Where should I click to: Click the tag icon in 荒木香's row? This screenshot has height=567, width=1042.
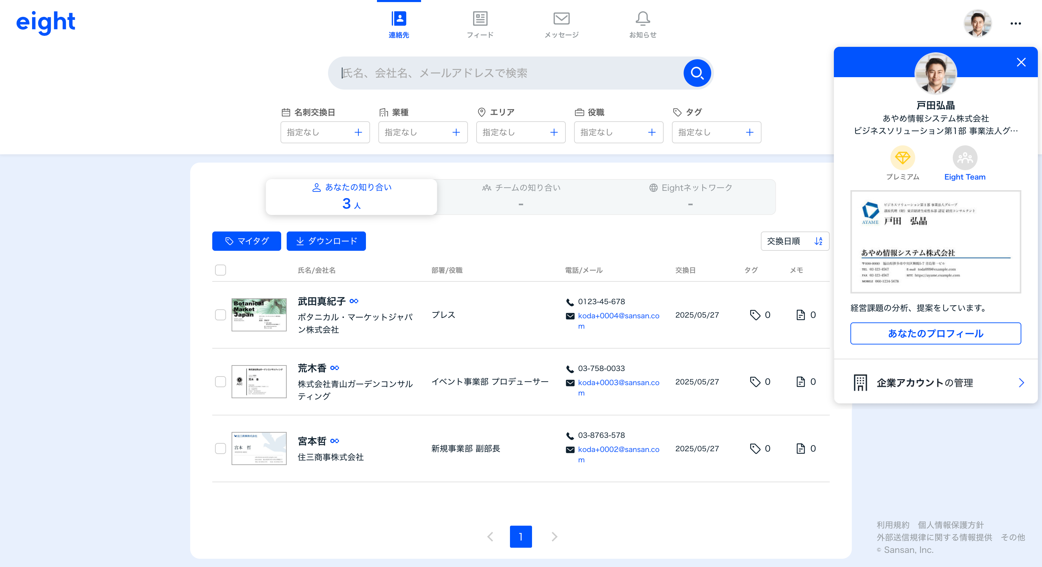(x=755, y=381)
